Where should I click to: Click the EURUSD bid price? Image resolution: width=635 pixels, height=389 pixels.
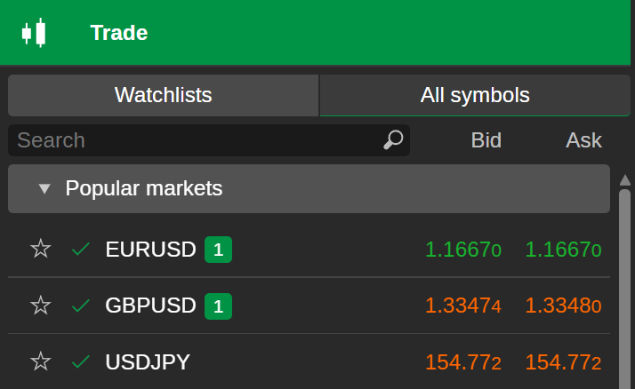click(462, 250)
